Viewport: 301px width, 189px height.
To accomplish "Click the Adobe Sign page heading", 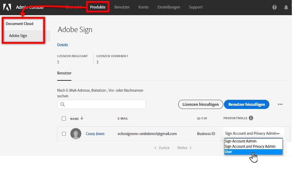I will pos(75,30).
